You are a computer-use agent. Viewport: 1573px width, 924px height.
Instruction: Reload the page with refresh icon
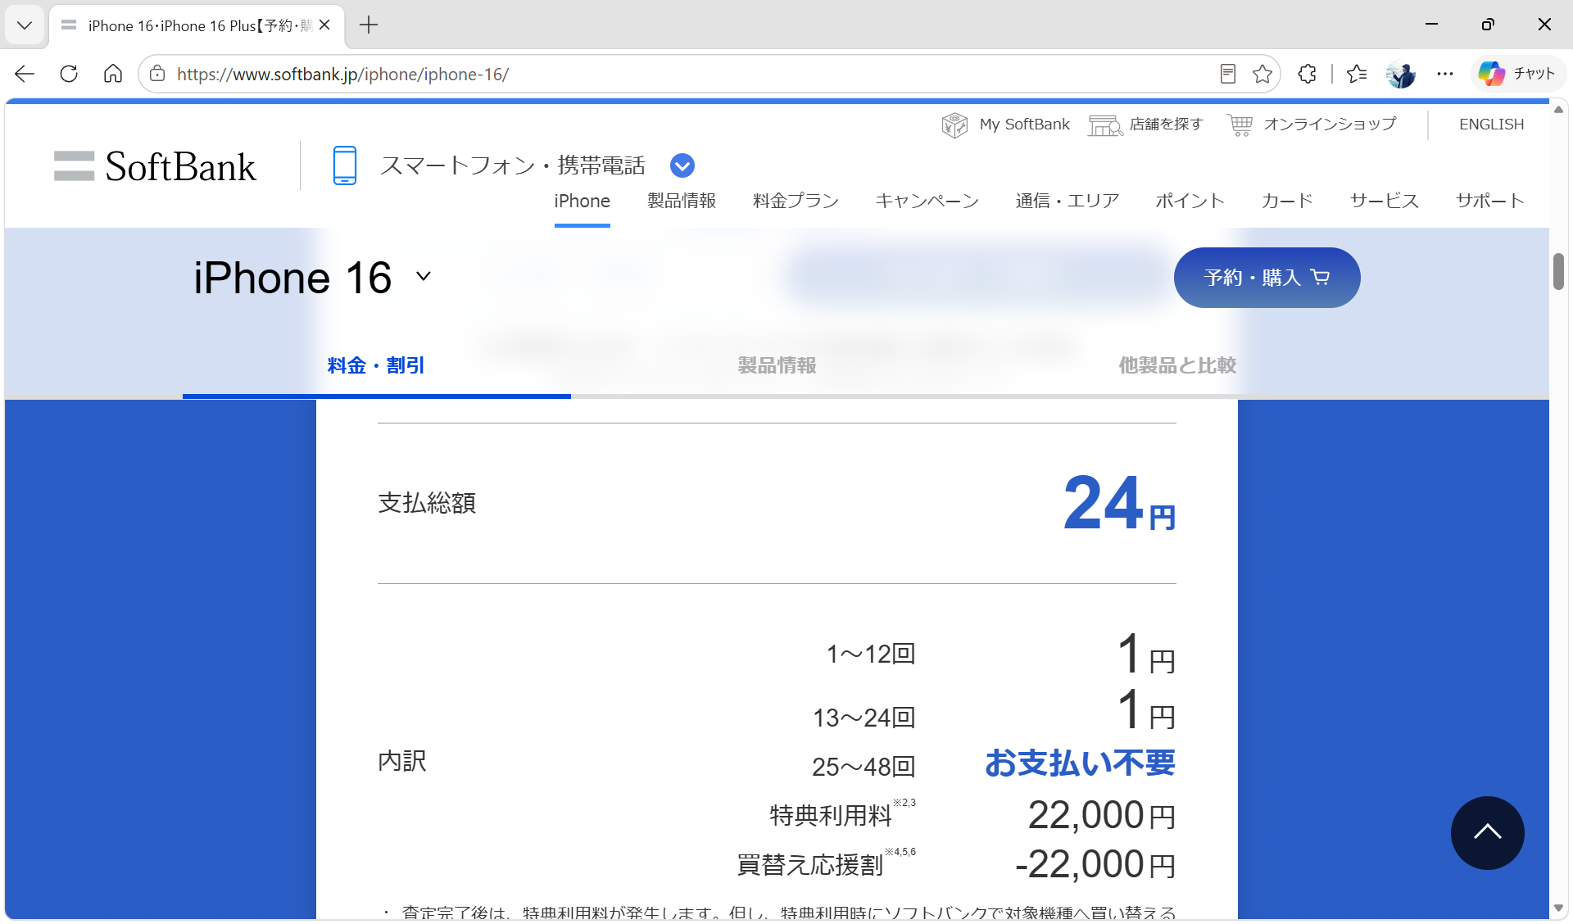[x=69, y=74]
